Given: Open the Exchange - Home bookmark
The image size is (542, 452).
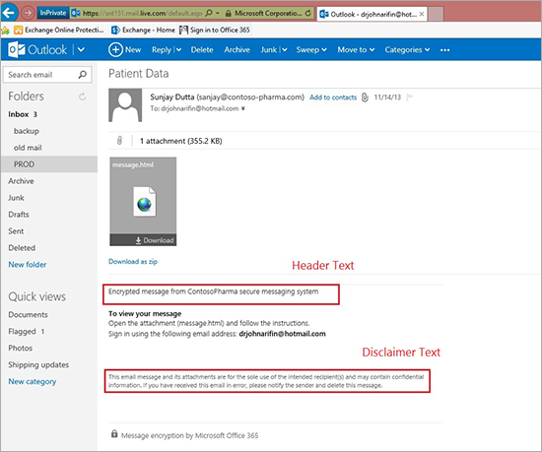Looking at the screenshot, I should coord(143,31).
